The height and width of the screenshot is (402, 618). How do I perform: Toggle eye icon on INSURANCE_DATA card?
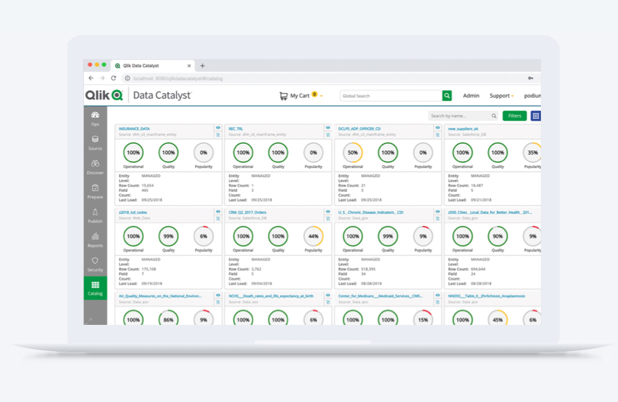(218, 128)
